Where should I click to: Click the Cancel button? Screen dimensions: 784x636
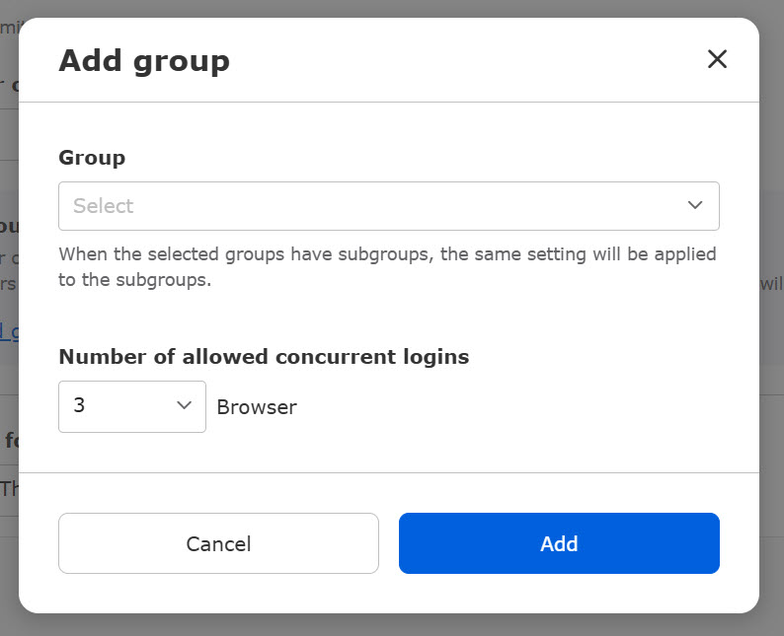point(218,543)
